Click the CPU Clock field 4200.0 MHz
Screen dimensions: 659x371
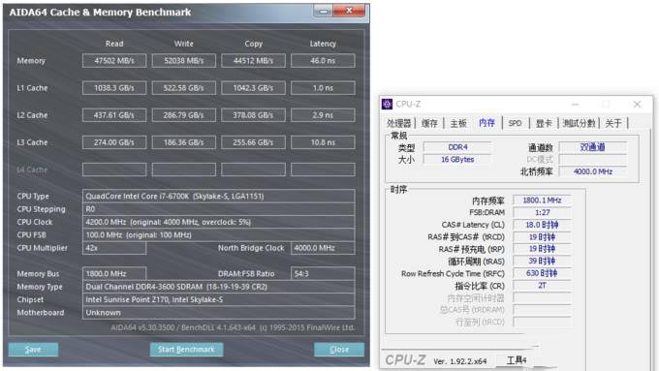pyautogui.click(x=219, y=222)
